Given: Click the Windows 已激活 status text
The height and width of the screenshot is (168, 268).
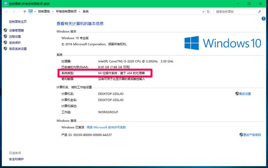Looking at the screenshot, I should [73, 127].
